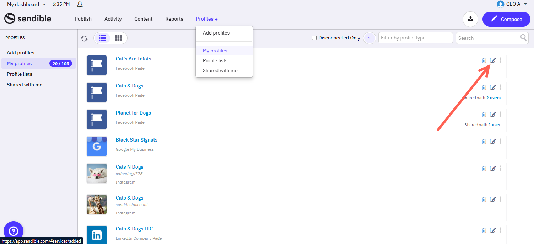Screen dimensions: 534x244
Task: Open the Reports tab
Action: click(174, 19)
